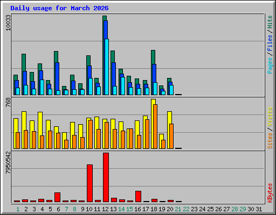Click day 31 on the x-axis

(x=259, y=209)
